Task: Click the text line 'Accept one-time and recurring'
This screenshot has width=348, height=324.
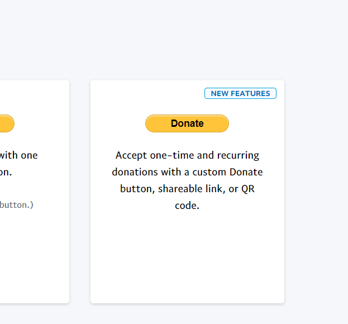Action: click(187, 155)
